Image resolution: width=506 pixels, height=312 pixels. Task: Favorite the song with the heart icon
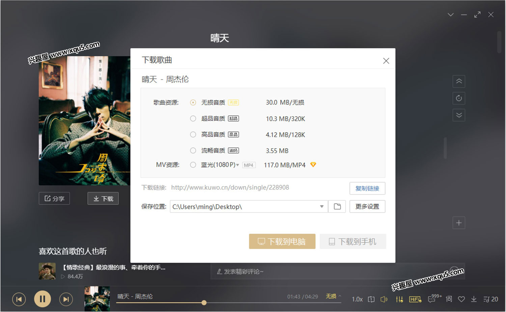461,299
